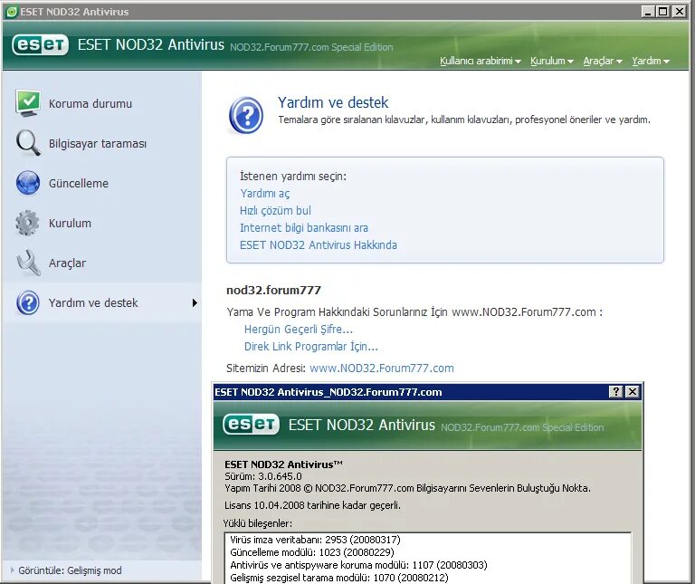This screenshot has width=695, height=584.
Task: Click the About dialog help question-mark button
Action: click(616, 391)
